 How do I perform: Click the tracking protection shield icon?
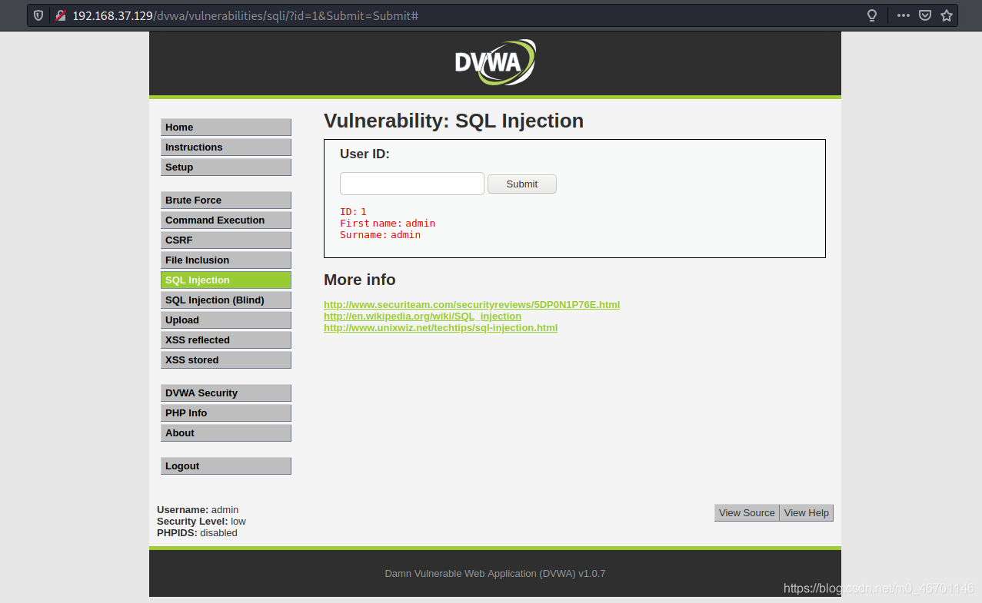38,15
